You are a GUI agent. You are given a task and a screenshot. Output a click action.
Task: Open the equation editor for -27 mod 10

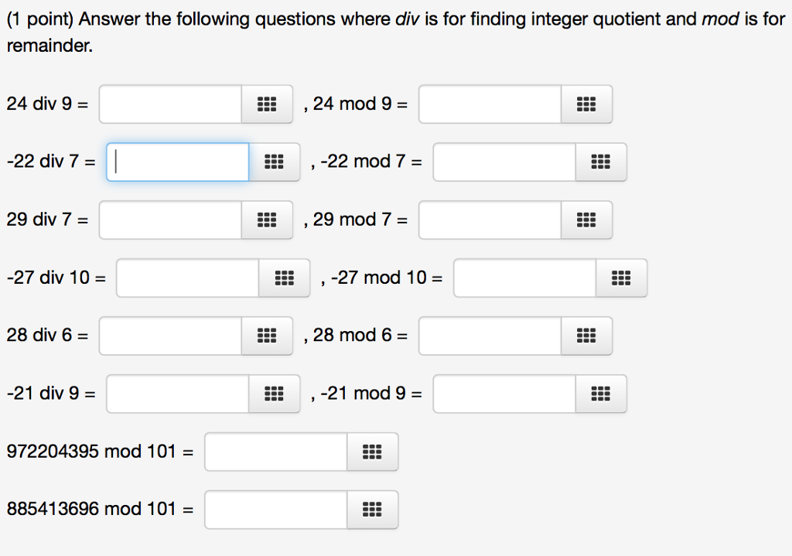[623, 278]
